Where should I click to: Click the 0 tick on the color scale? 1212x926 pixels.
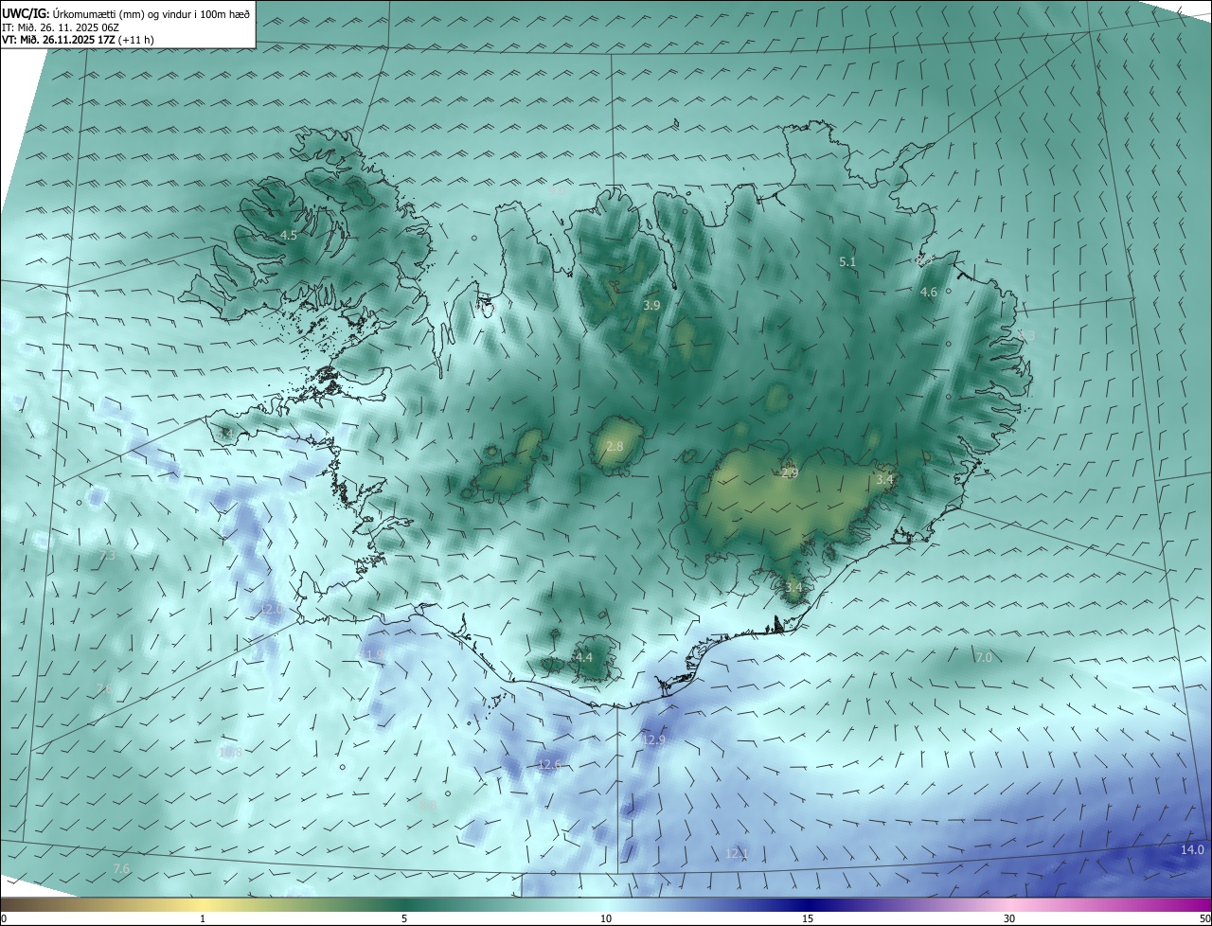tap(4, 918)
